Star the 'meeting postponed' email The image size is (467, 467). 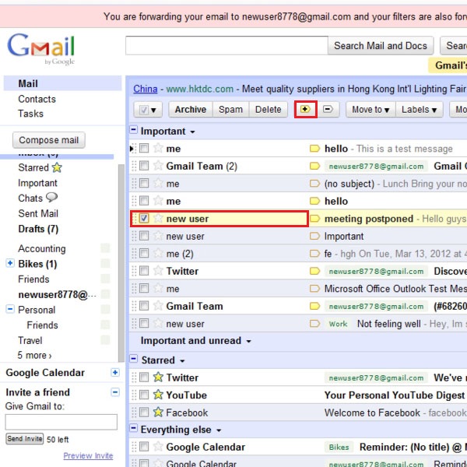tap(158, 218)
